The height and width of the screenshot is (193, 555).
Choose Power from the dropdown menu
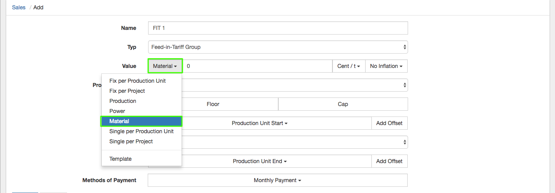(x=117, y=111)
